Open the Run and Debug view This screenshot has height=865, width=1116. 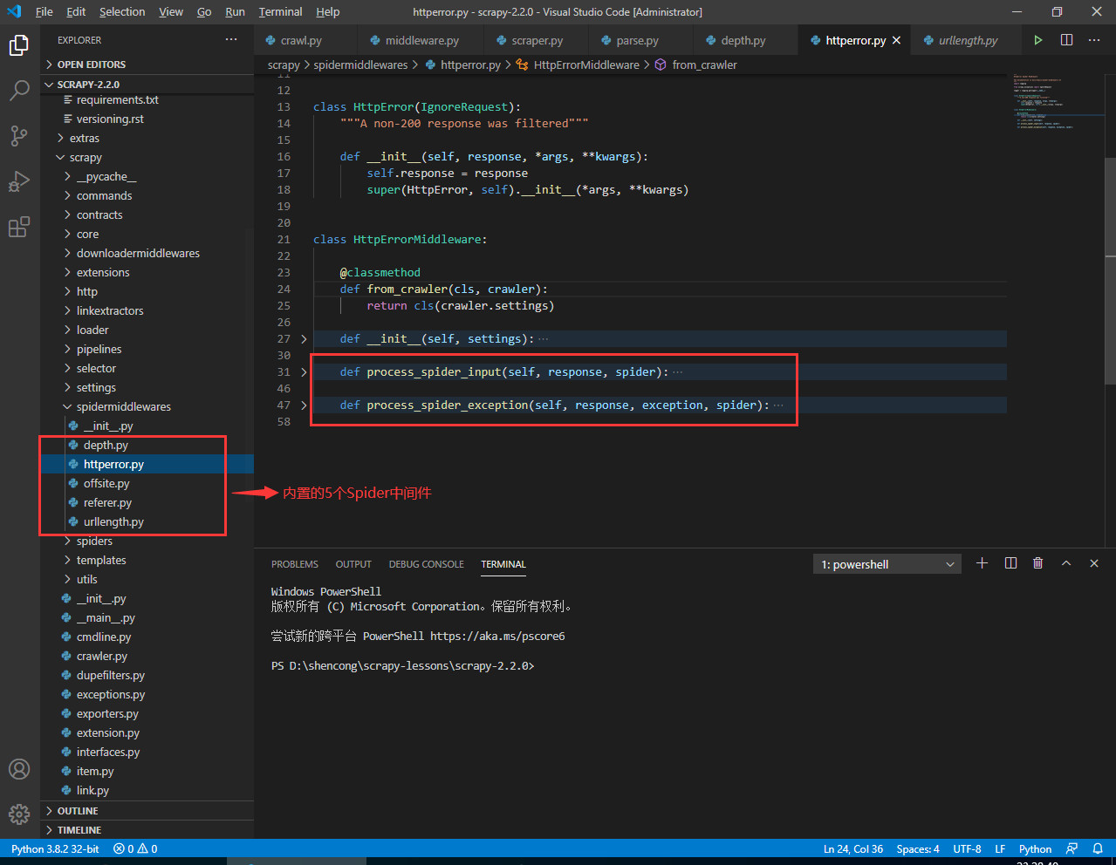[19, 181]
